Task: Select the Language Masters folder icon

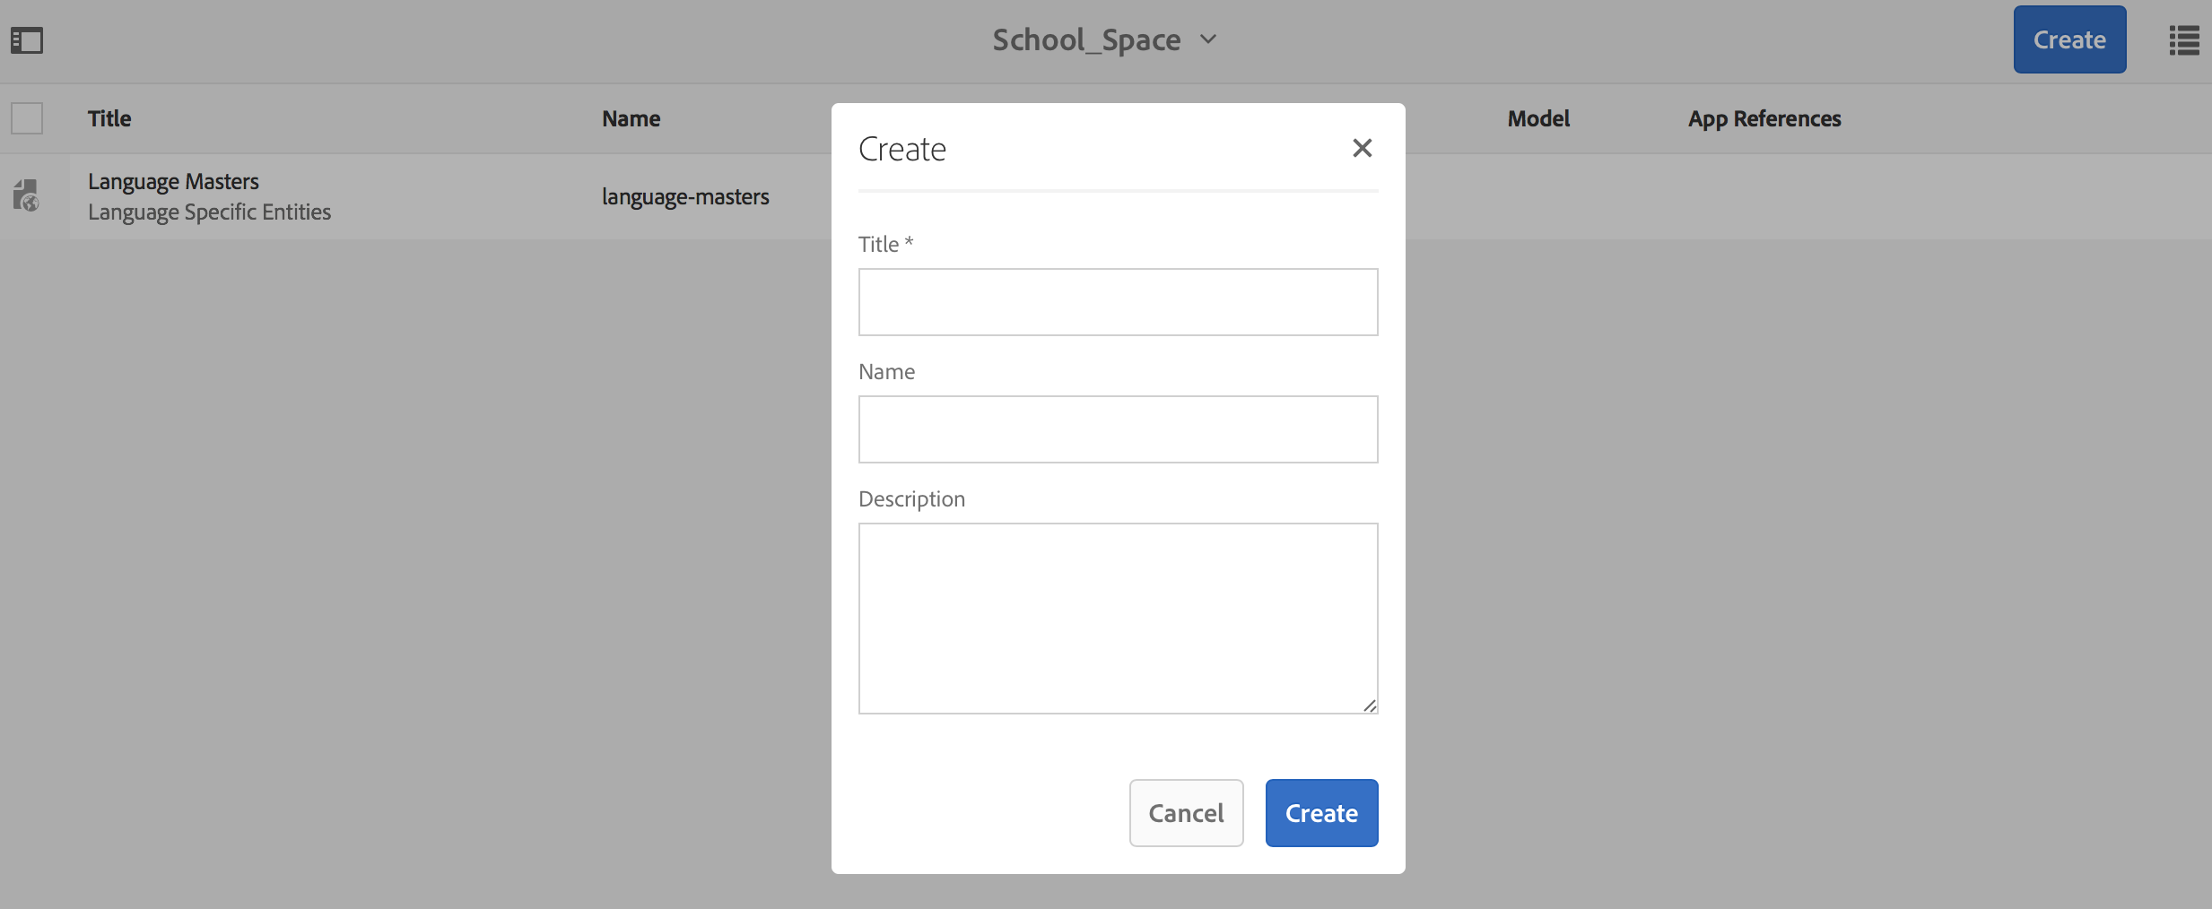Action: [27, 195]
